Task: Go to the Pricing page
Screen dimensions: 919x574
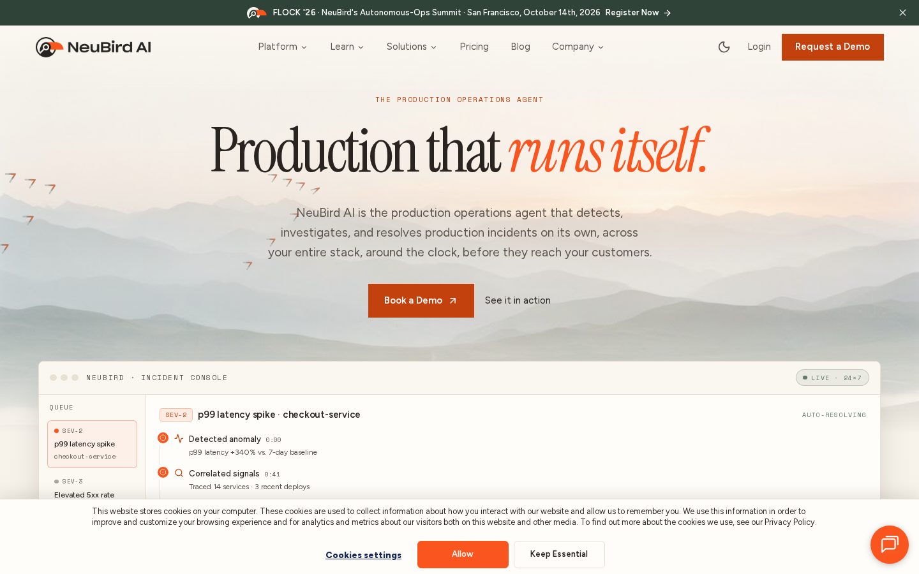Action: (x=474, y=47)
